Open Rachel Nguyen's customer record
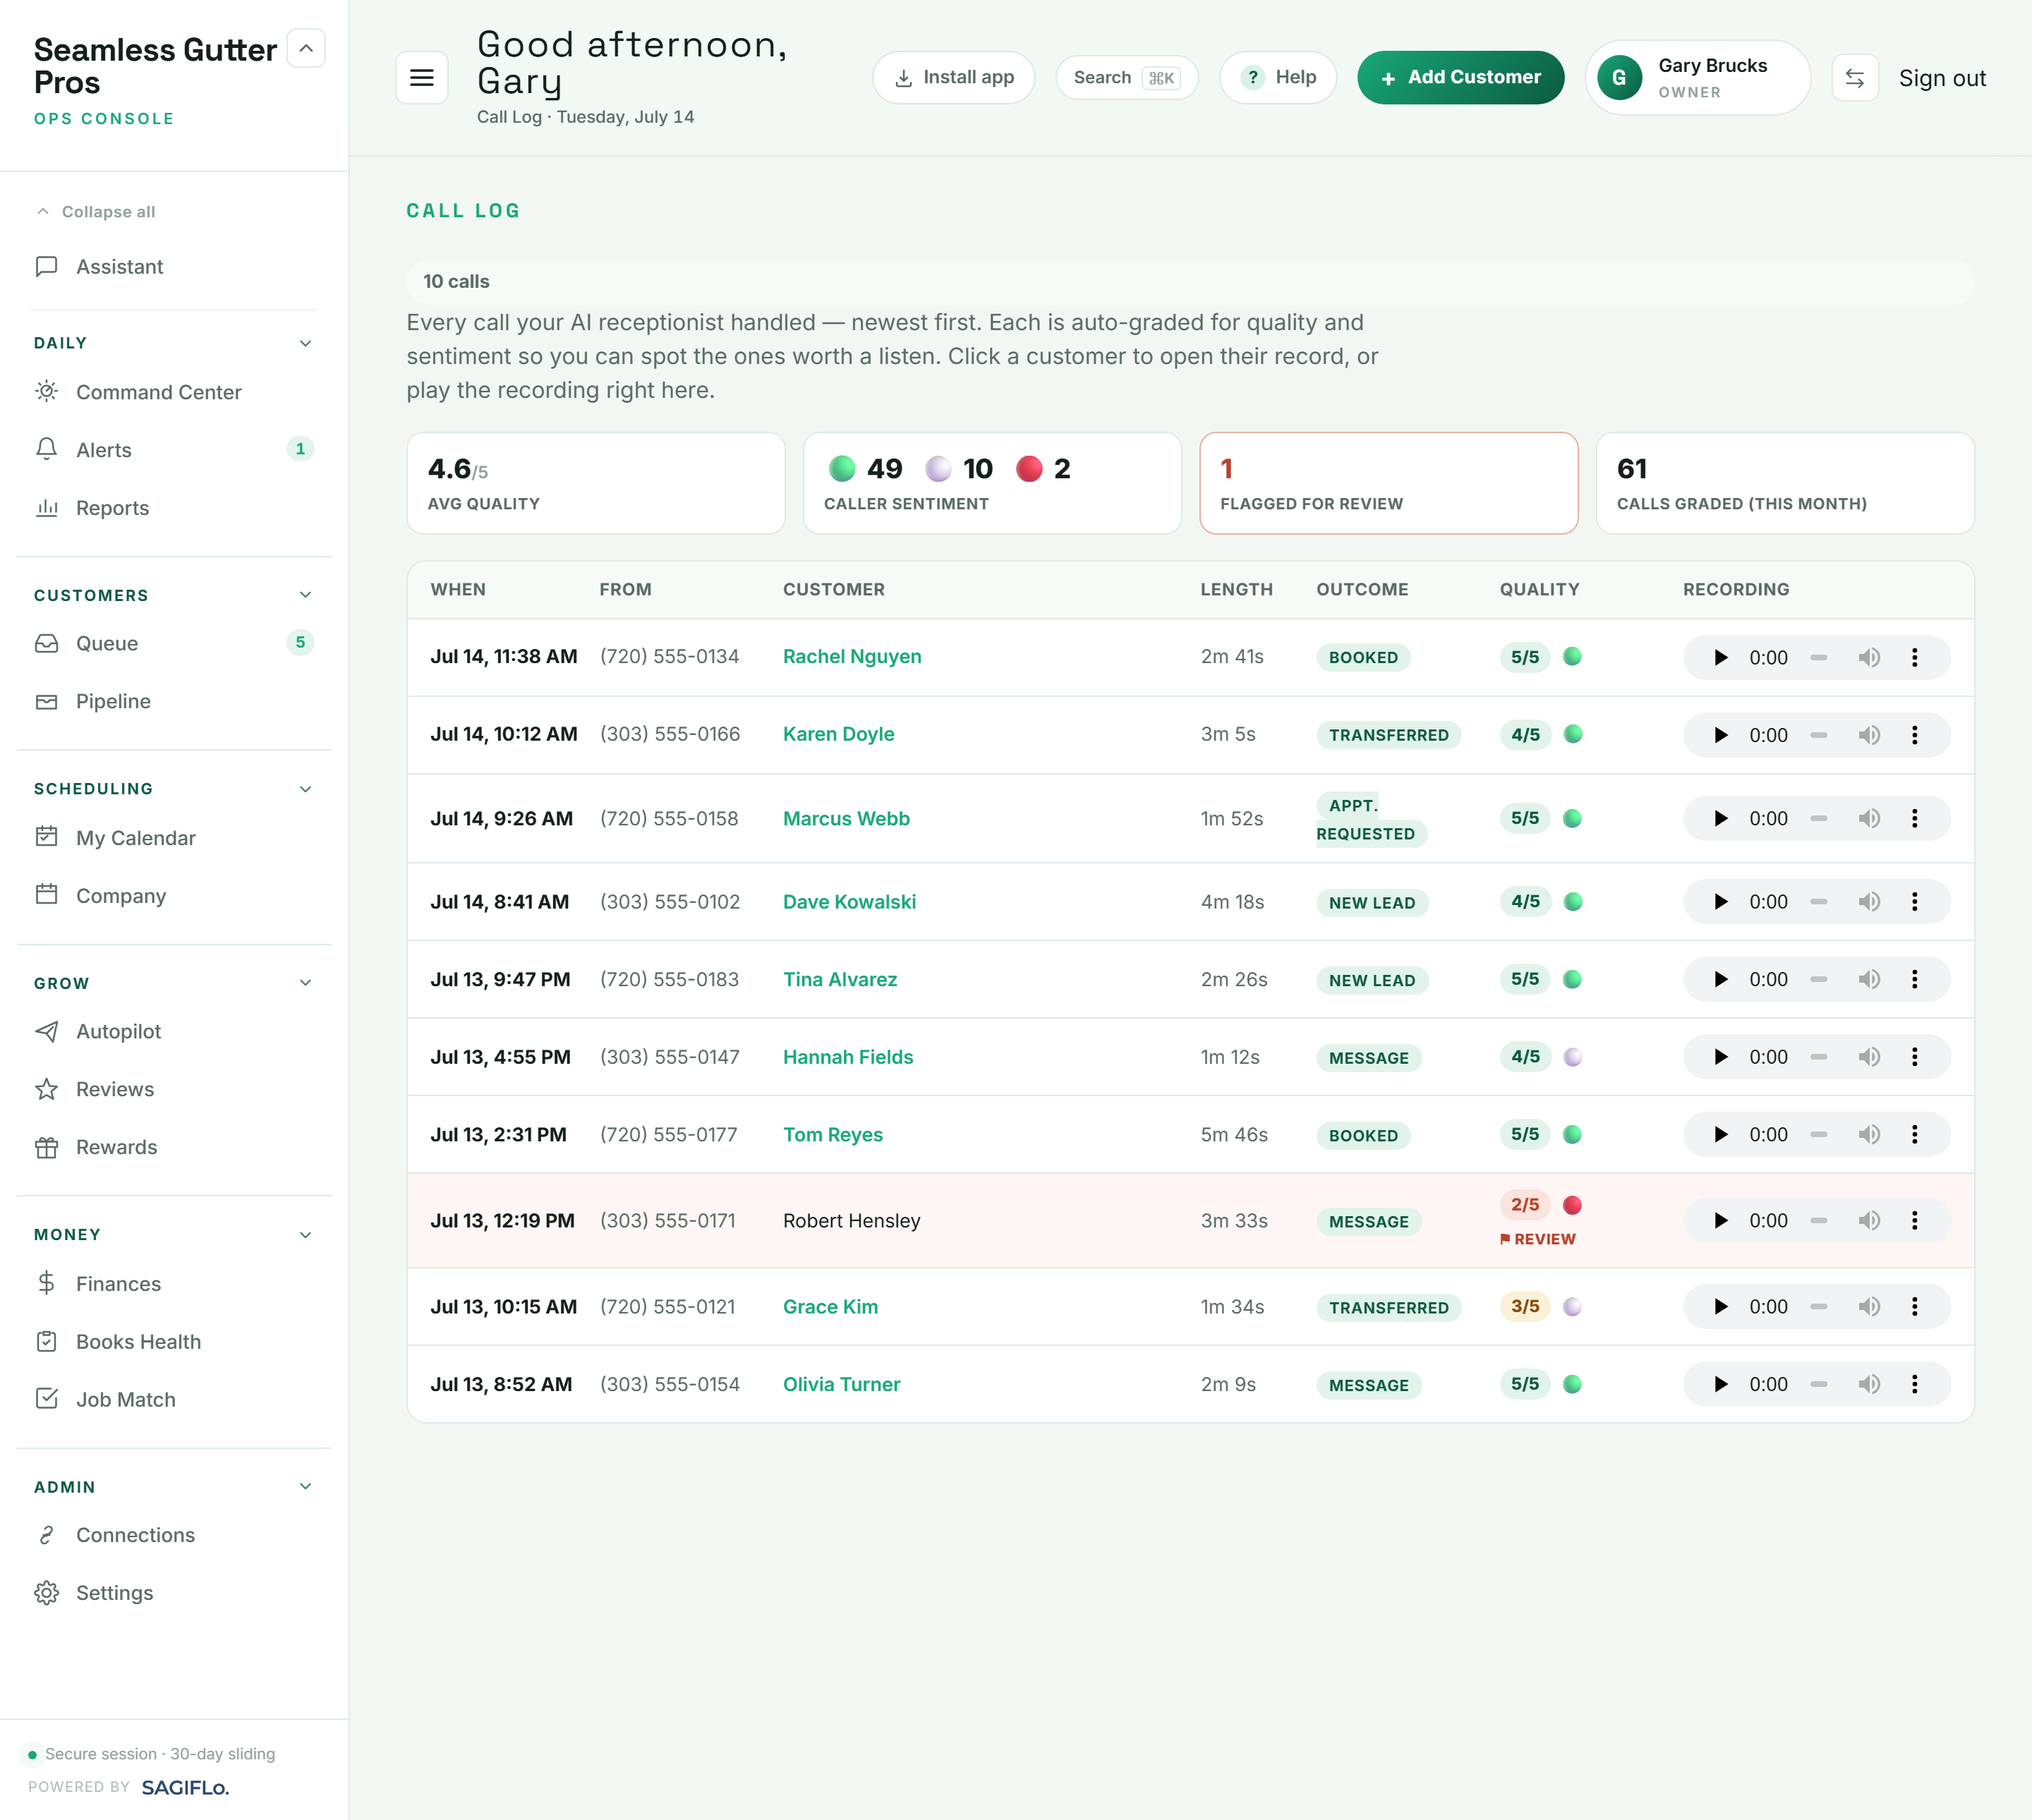2032x1820 pixels. pyautogui.click(x=852, y=657)
